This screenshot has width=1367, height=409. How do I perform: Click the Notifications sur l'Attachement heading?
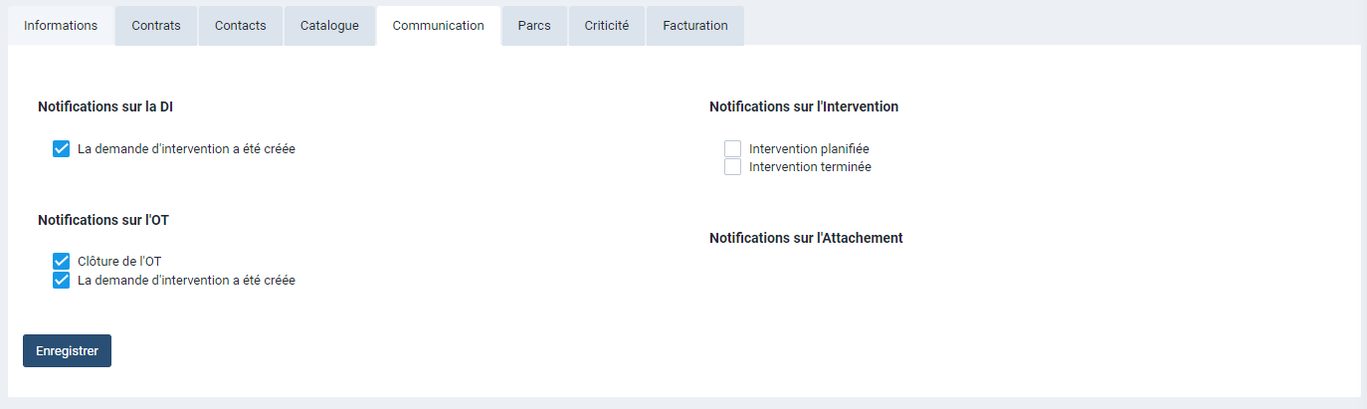[x=806, y=238]
